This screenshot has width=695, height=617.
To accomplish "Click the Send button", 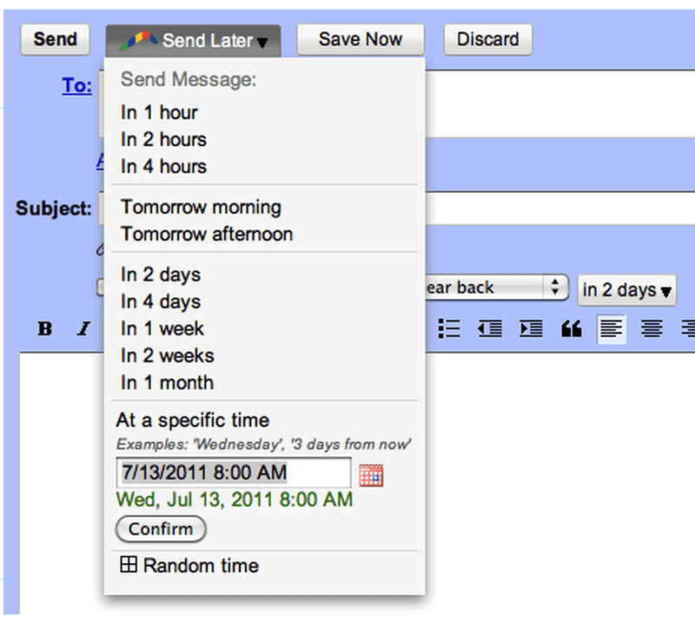I will pos(56,39).
